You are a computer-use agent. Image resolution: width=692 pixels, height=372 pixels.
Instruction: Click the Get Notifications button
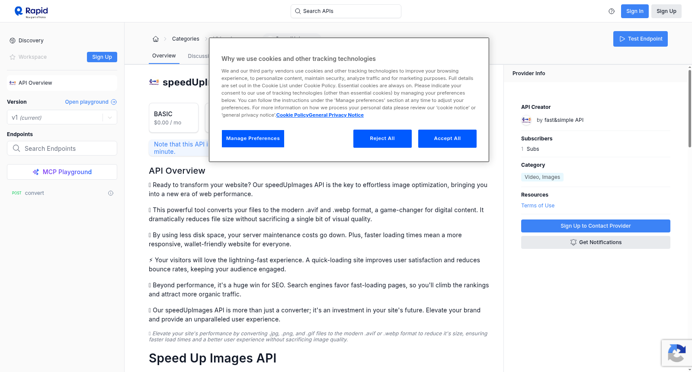pos(596,242)
